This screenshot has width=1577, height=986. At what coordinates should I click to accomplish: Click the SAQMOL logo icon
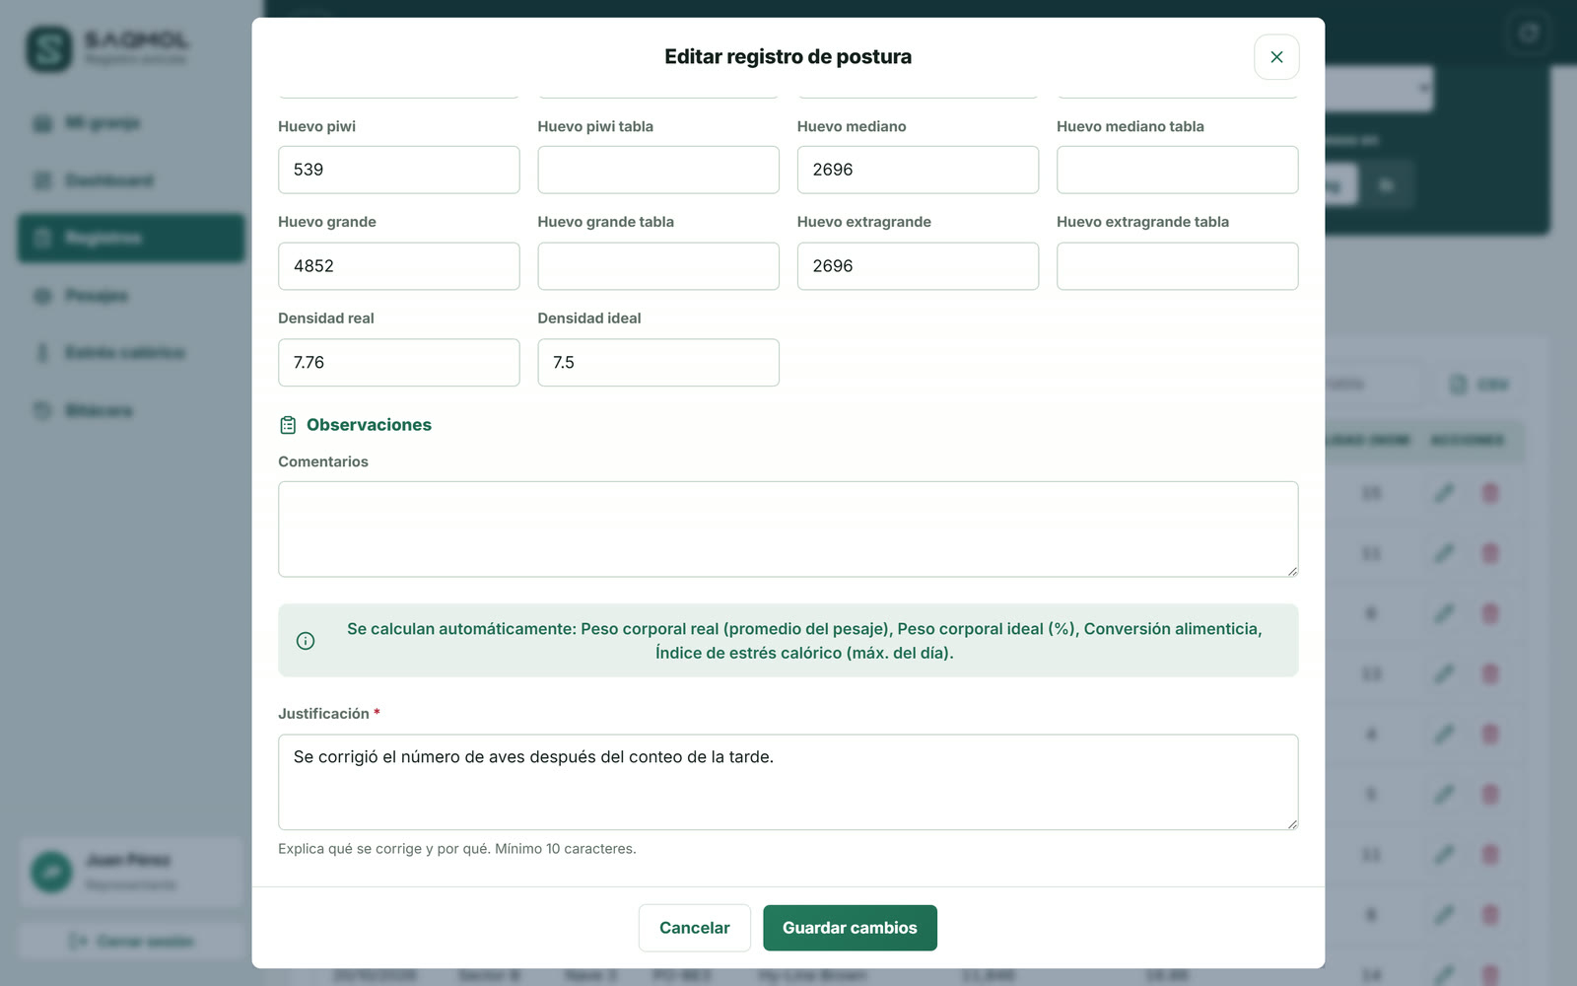pos(49,48)
